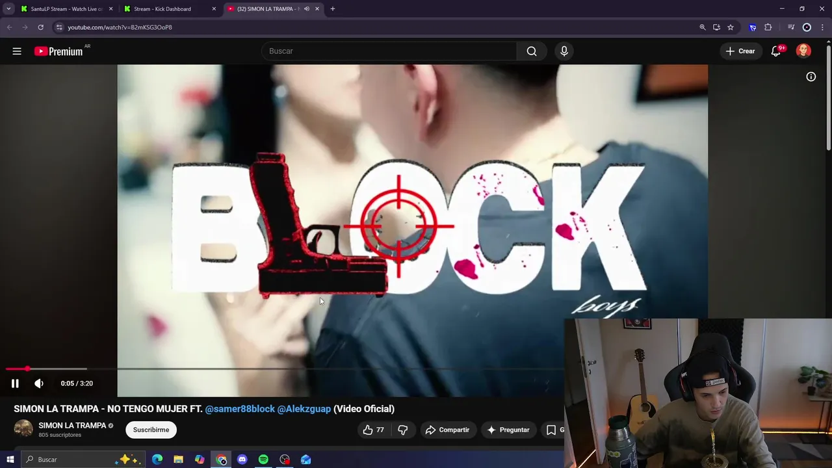
Task: Open the Crear upload menu
Action: (740, 51)
